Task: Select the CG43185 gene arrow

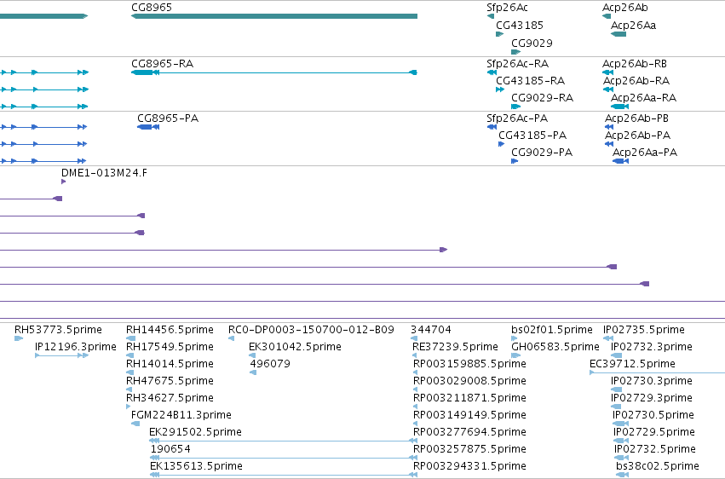Action: [x=500, y=34]
